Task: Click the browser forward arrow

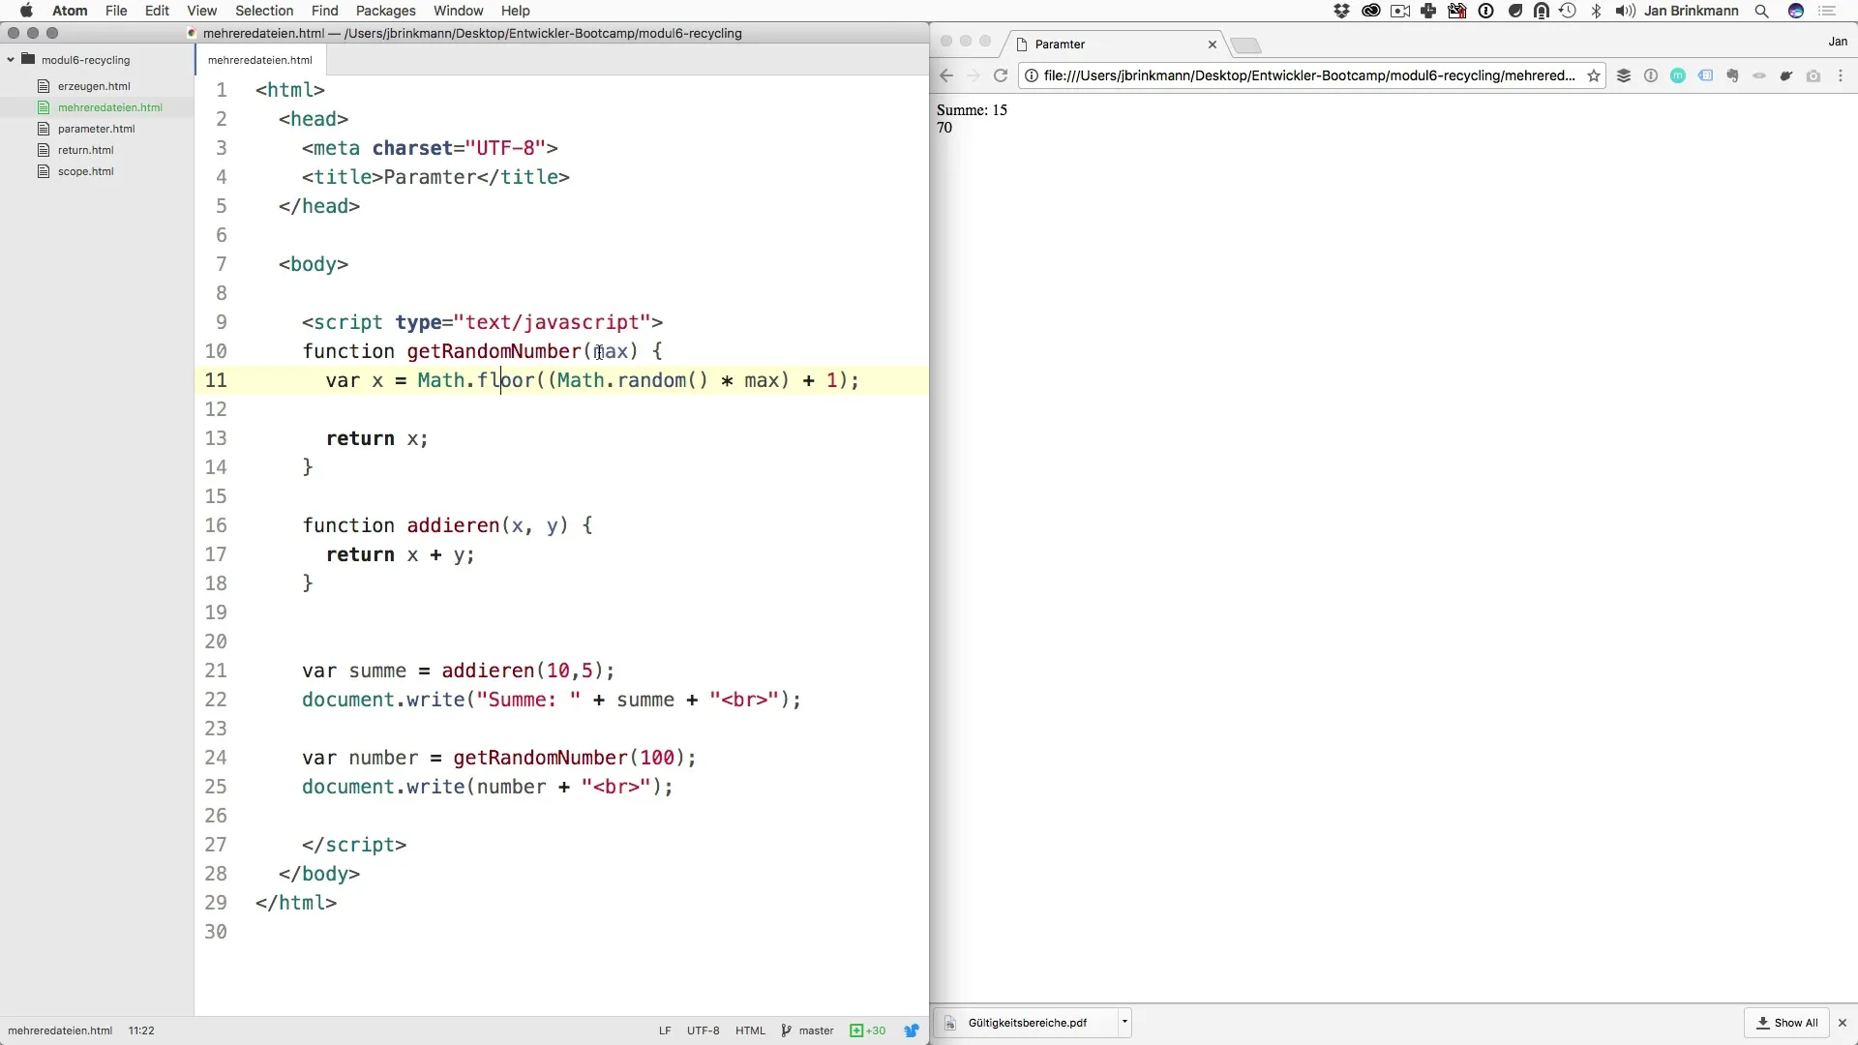Action: 974,75
